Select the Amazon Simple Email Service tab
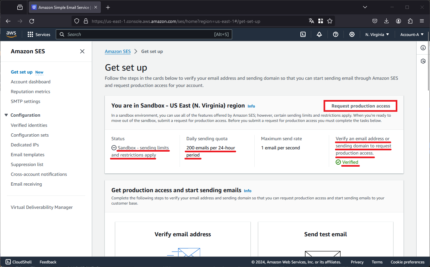Viewport: 430px width, 267px height. click(64, 7)
